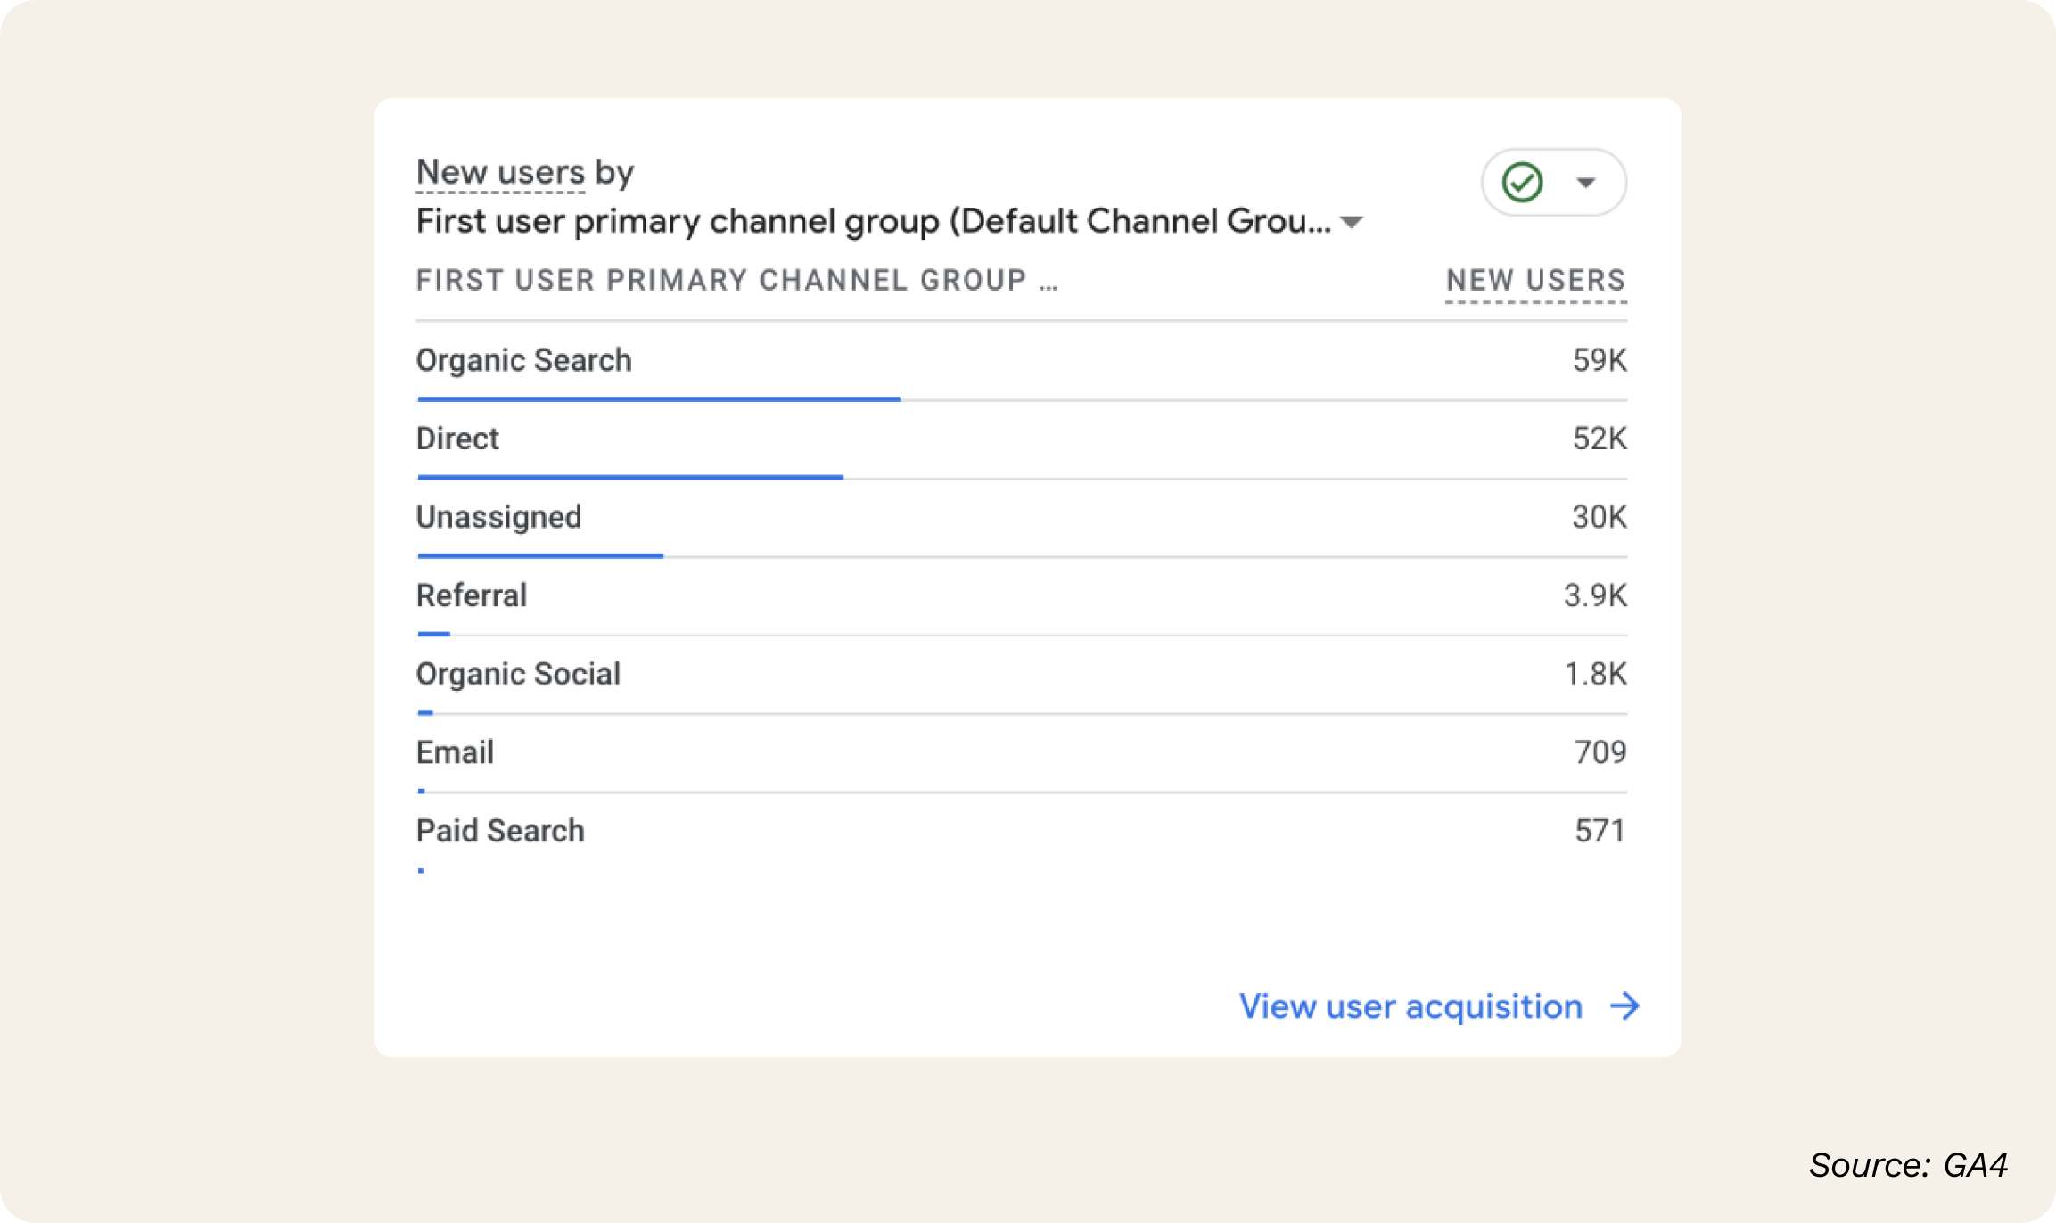Click the NEW USERS column header
The image size is (2056, 1223).
pyautogui.click(x=1535, y=281)
